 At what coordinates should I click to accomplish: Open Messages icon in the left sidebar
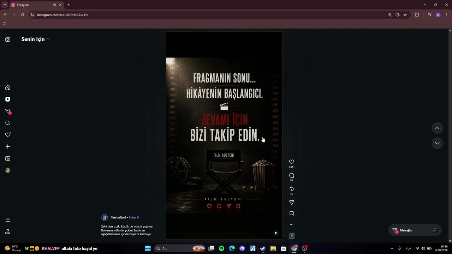tap(8, 111)
